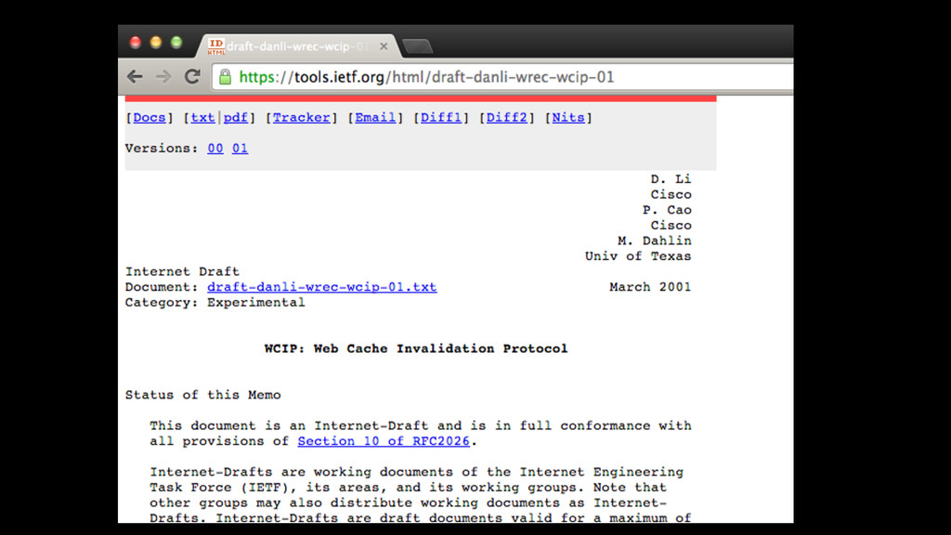Click the ID HTML favicon on the tab
Viewport: 951px width, 535px height.
[215, 46]
